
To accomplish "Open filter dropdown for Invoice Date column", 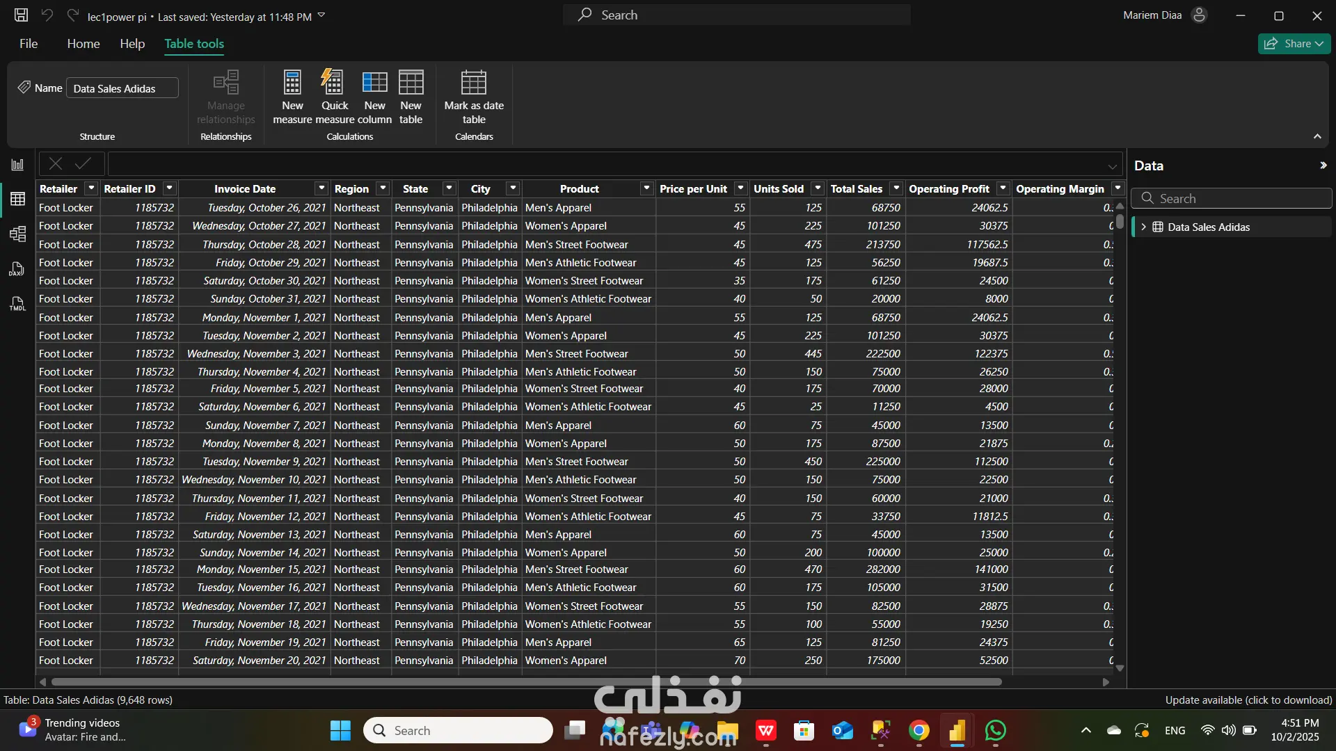I will click(x=321, y=188).
